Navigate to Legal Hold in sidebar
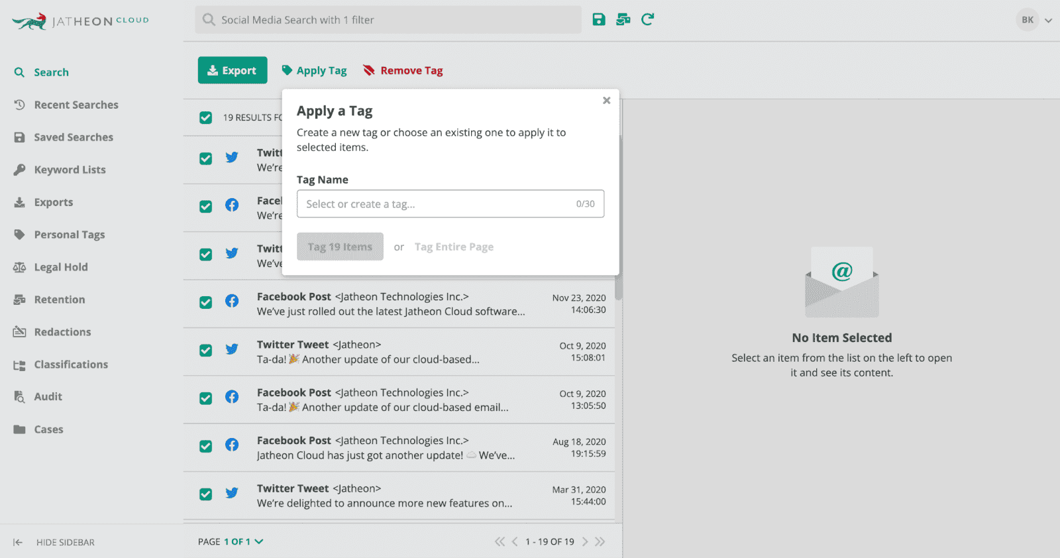Viewport: 1060px width, 558px height. [x=60, y=267]
